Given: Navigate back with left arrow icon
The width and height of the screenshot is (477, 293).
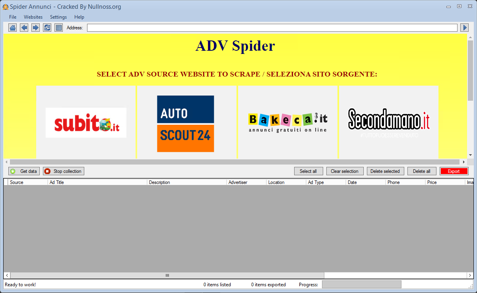Looking at the screenshot, I should point(24,27).
